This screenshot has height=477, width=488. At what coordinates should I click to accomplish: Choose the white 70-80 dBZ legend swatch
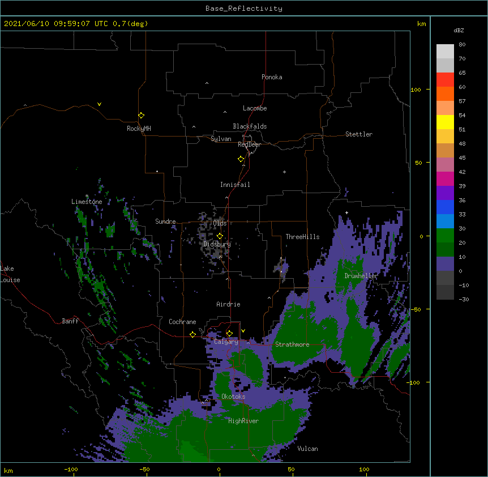pos(445,52)
